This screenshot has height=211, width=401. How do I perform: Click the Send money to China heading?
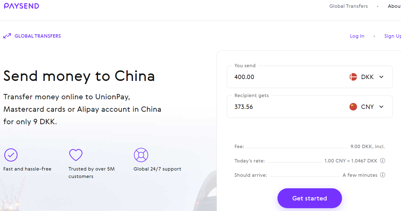[x=79, y=76]
